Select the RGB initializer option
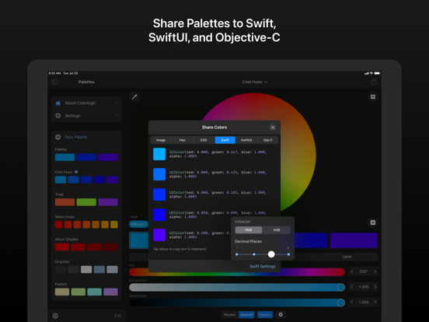Image resolution: width=429 pixels, height=322 pixels. (x=249, y=229)
